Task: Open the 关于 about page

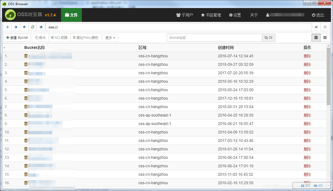Action: point(254,15)
